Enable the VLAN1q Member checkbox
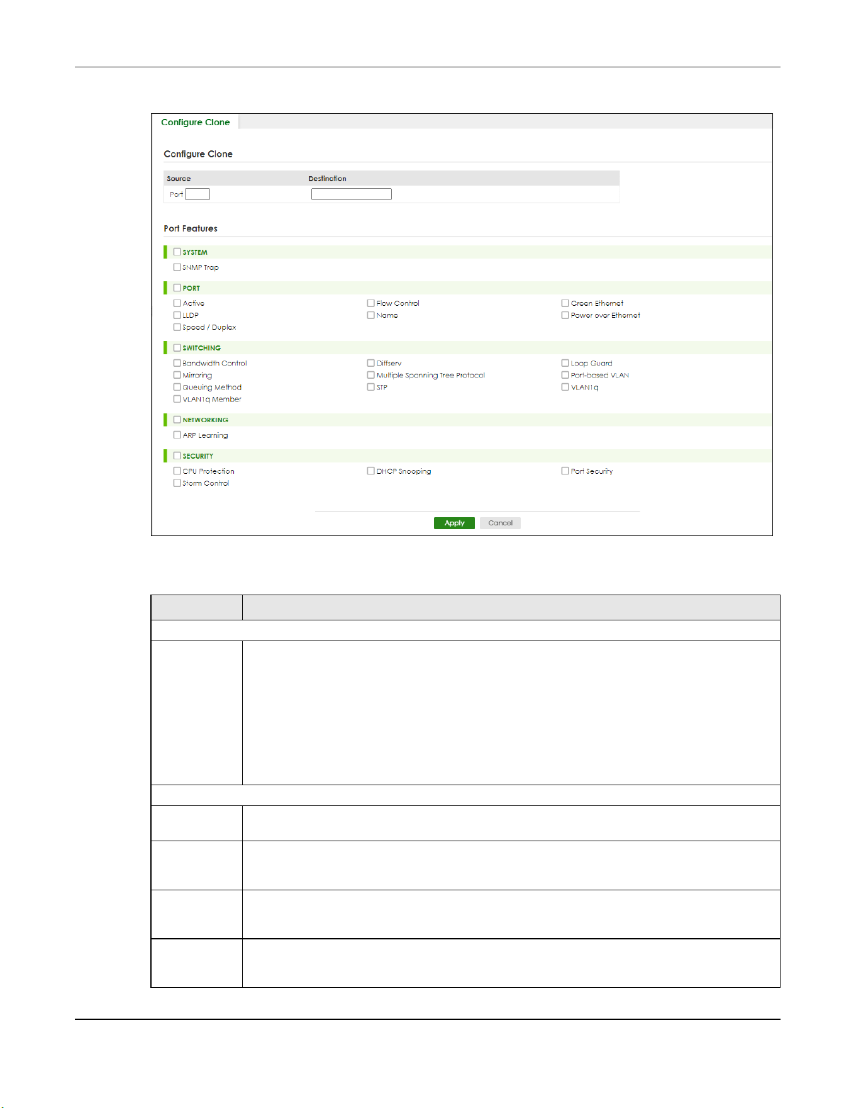Screen dimensions: 856x1108 pyautogui.click(x=177, y=399)
